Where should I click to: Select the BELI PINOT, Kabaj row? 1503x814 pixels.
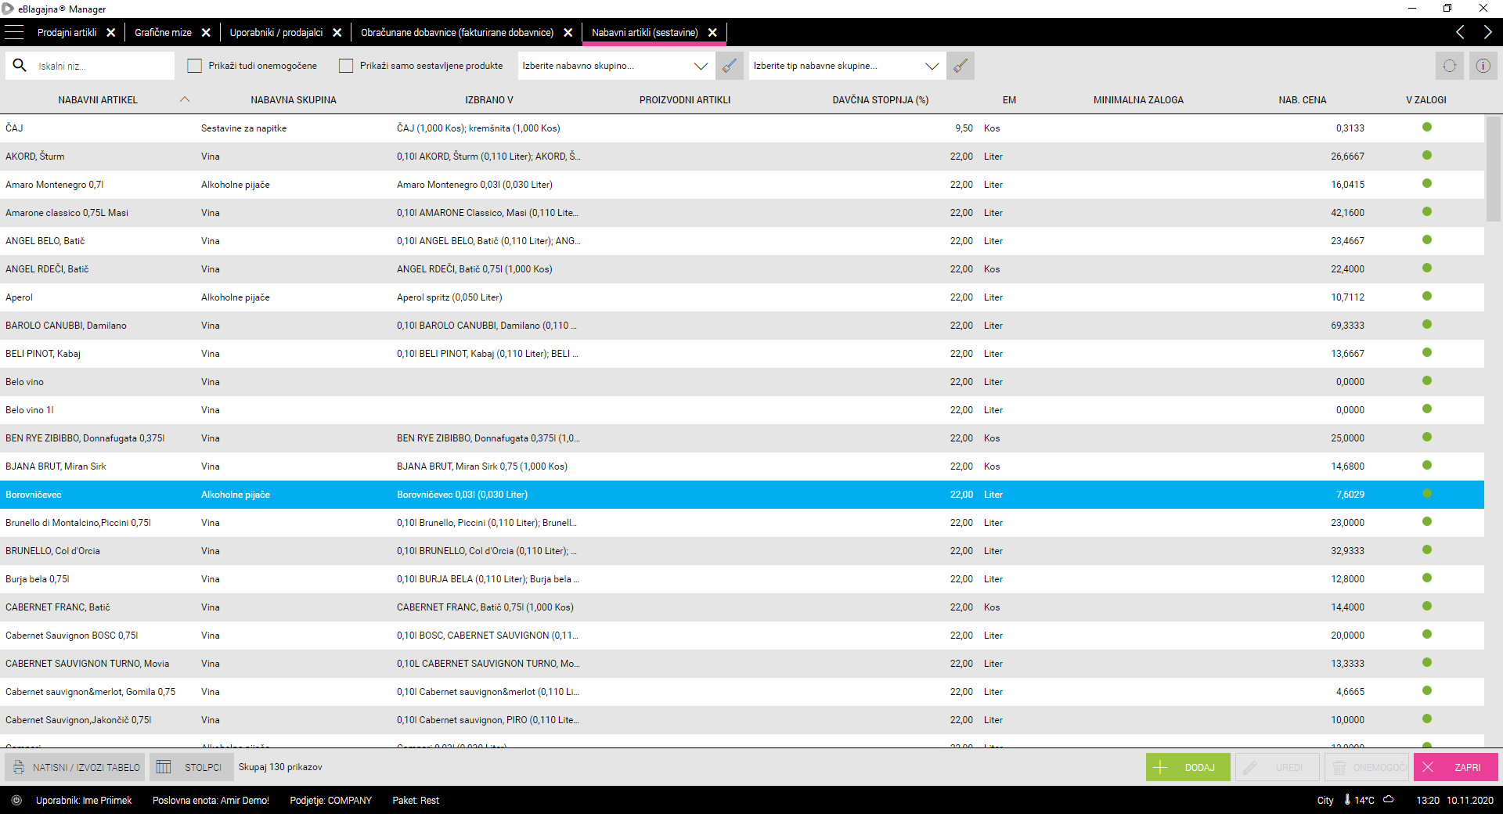742,354
